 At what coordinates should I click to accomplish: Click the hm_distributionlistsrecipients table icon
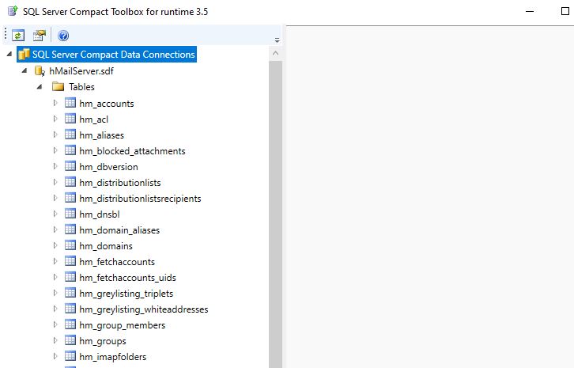tap(70, 198)
